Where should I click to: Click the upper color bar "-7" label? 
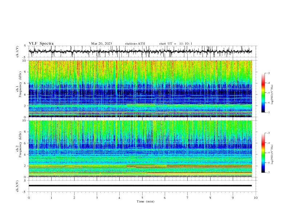point(268,112)
